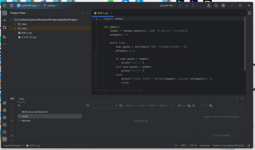255x150 pixels.
Task: Click the Git log text search field
Action: (102, 106)
